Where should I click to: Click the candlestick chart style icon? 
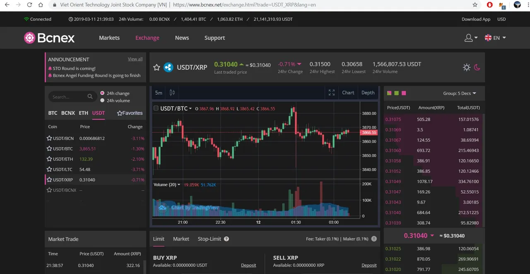pyautogui.click(x=172, y=93)
